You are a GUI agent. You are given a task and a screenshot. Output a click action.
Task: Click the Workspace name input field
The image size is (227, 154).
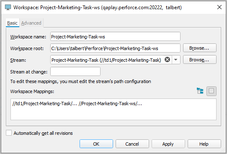115,36
